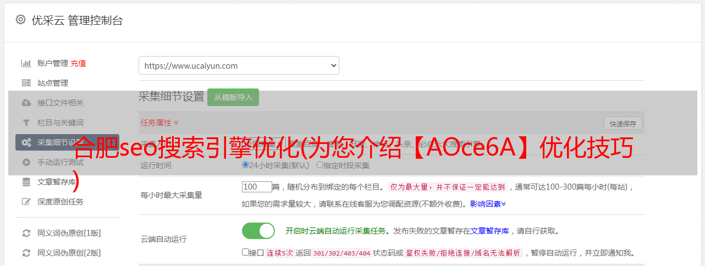Screen dimensions: 705x266
Task: Click the server icon for 站点管理
Action: tap(26, 83)
